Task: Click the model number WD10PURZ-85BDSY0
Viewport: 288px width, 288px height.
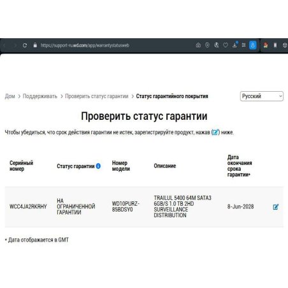Action: tap(126, 206)
